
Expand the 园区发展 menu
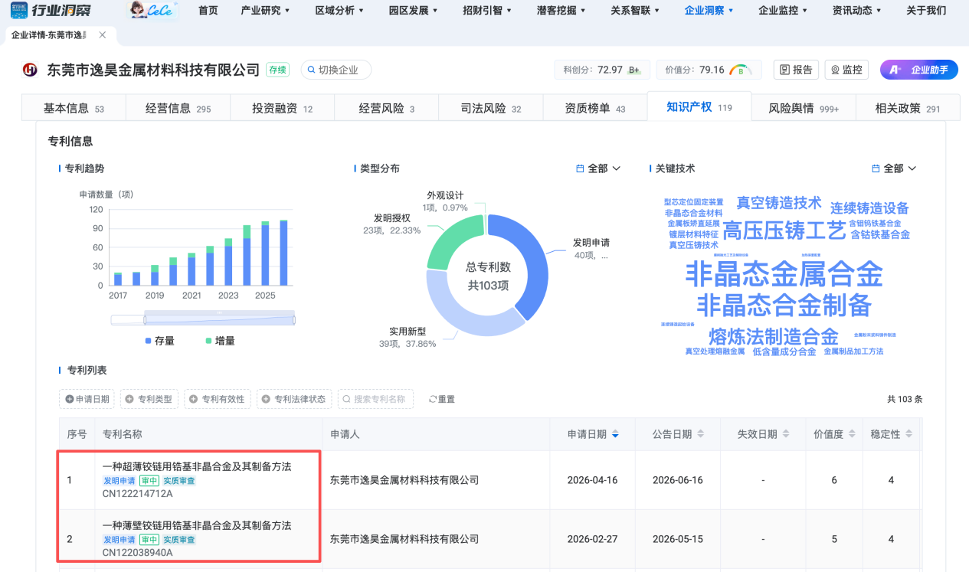click(414, 11)
